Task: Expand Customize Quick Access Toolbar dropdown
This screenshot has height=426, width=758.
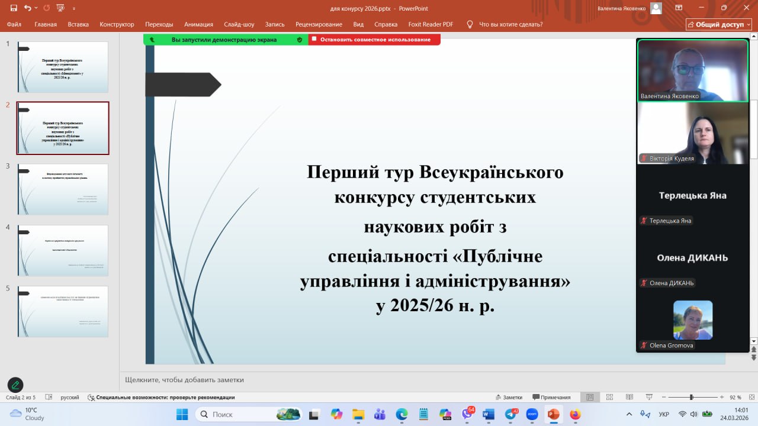Action: (x=74, y=8)
